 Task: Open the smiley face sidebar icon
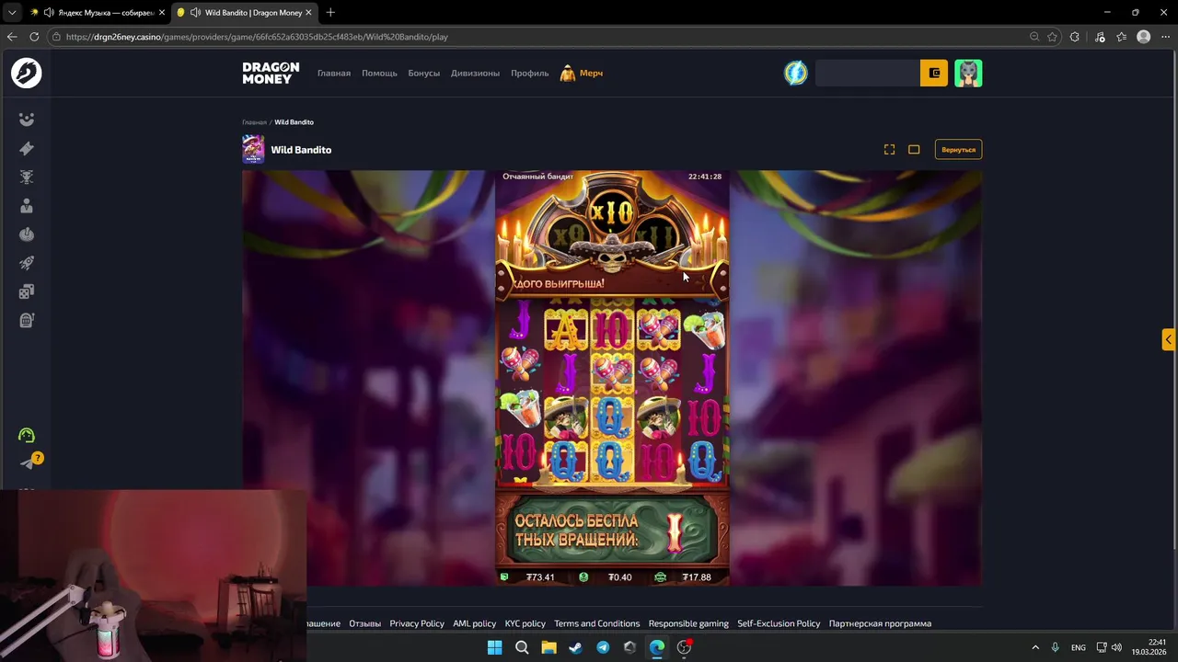27,120
